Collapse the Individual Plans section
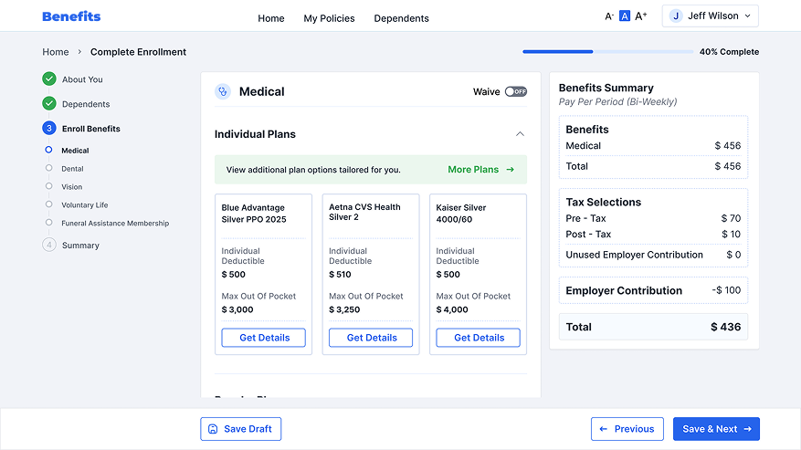Viewport: 801px width, 450px height. [x=520, y=134]
